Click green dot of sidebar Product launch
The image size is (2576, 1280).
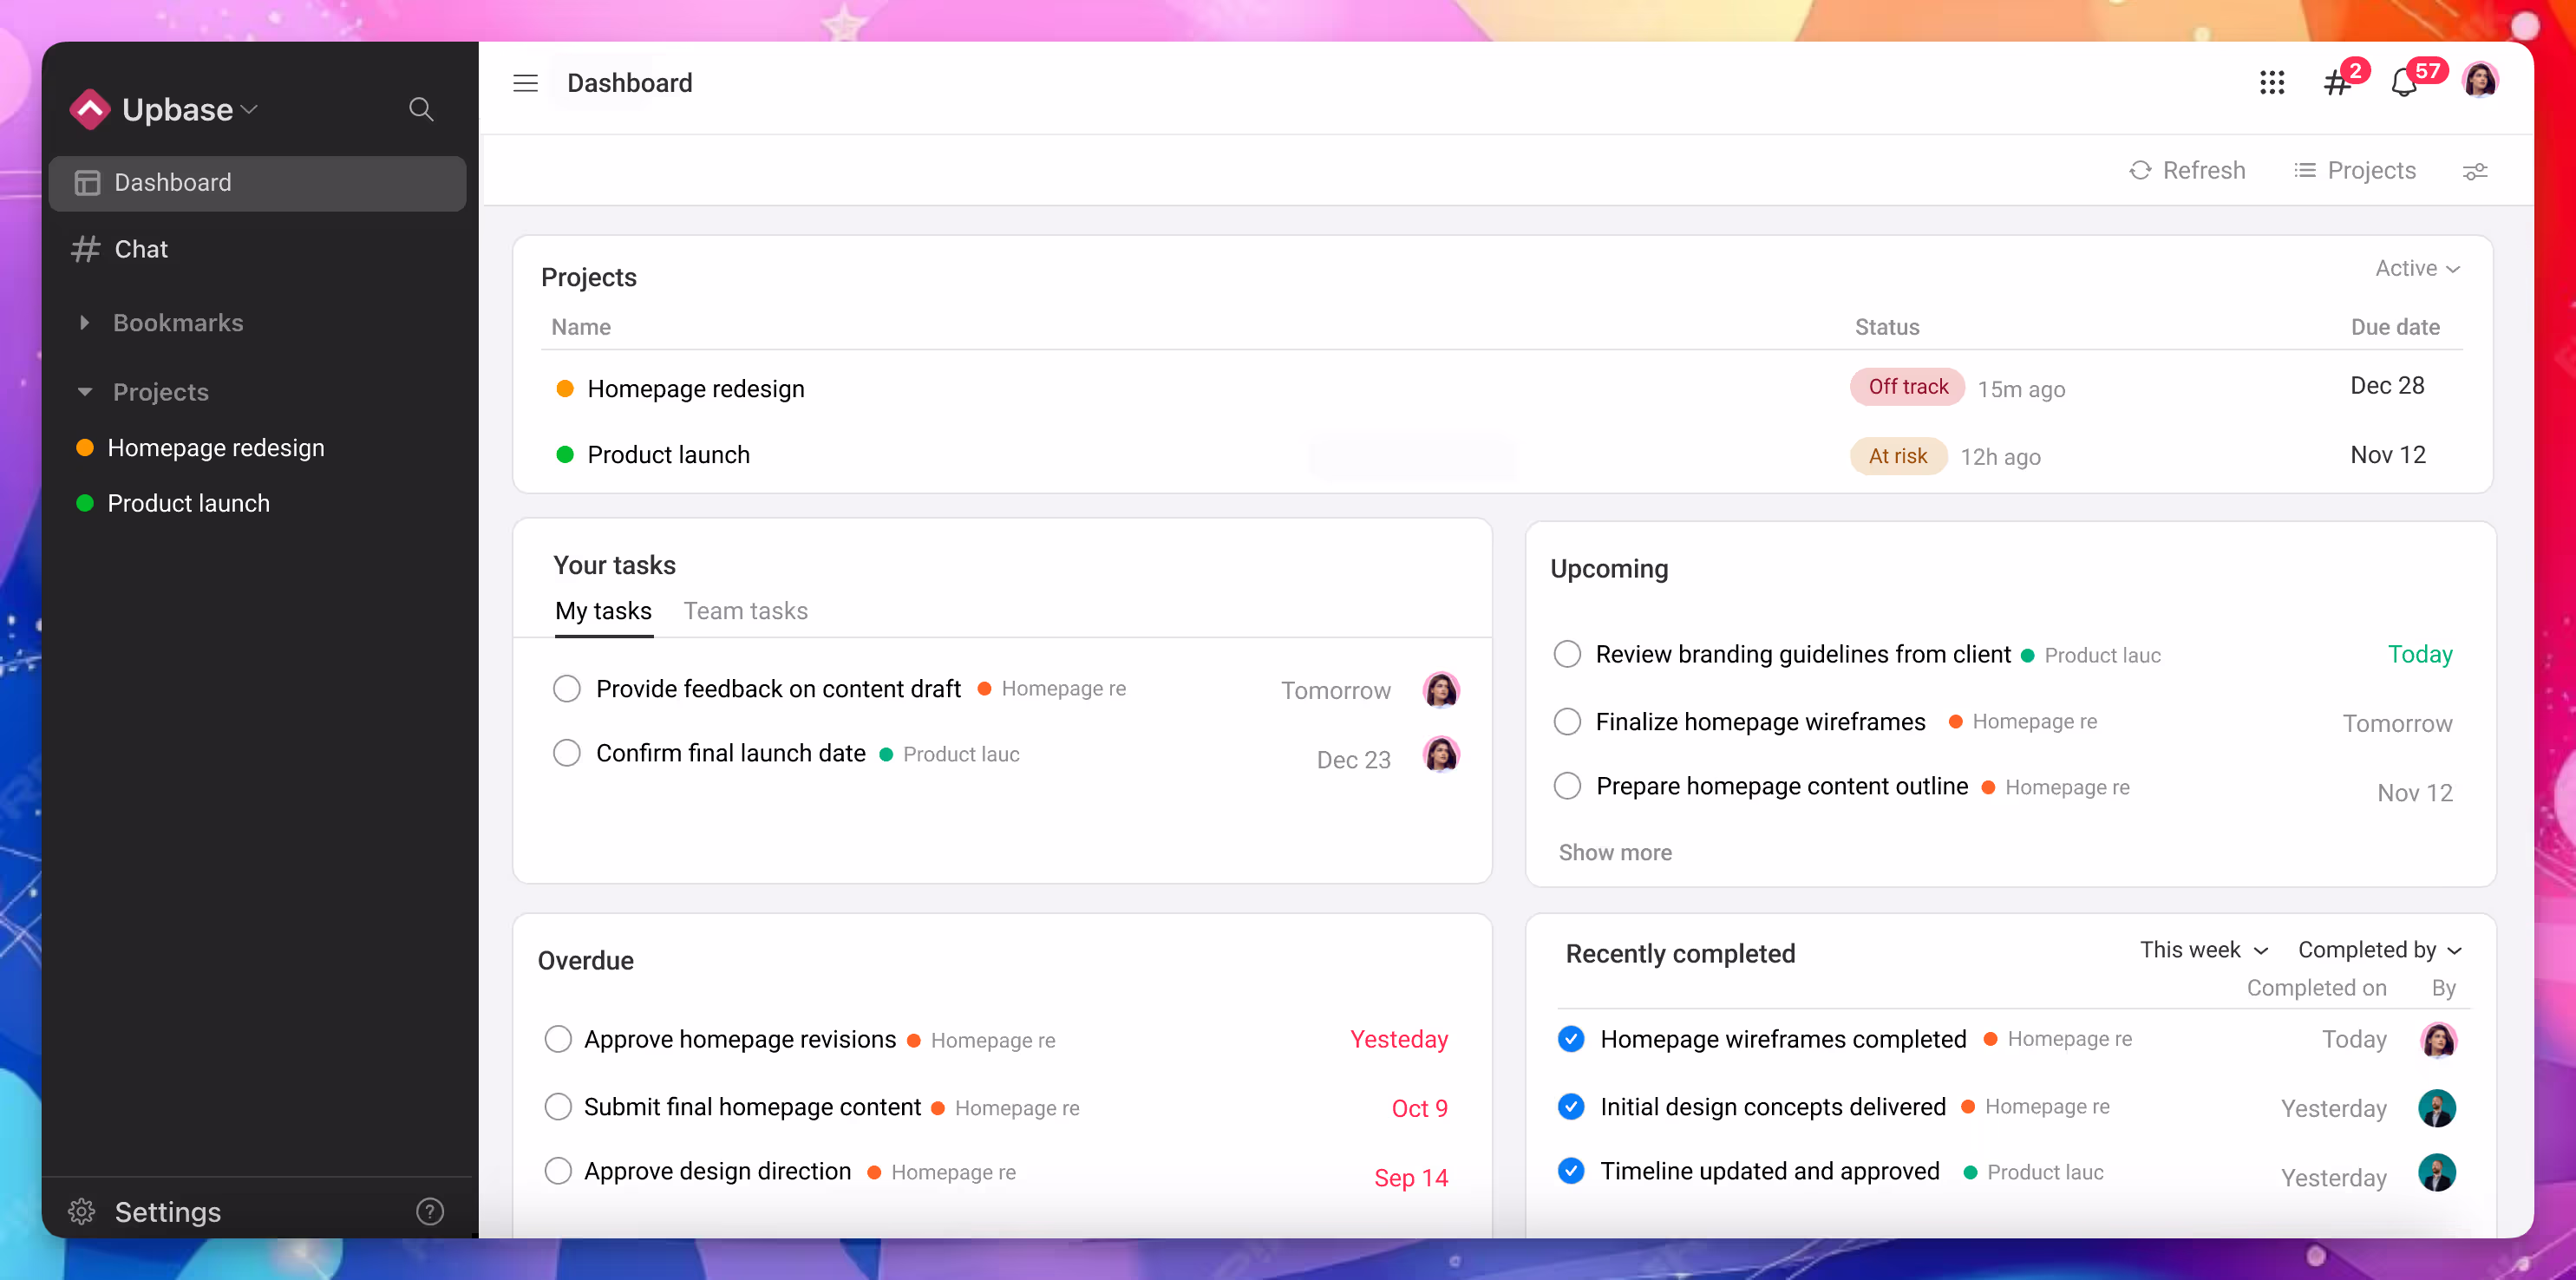85,503
